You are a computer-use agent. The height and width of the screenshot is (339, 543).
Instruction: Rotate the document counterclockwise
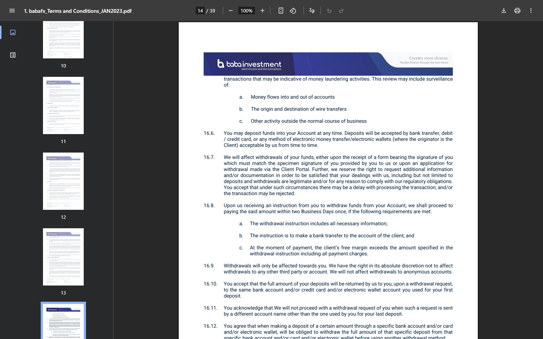293,11
